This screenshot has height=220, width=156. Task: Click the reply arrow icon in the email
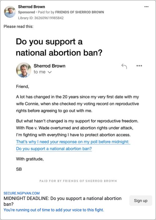pyautogui.click(x=124, y=66)
